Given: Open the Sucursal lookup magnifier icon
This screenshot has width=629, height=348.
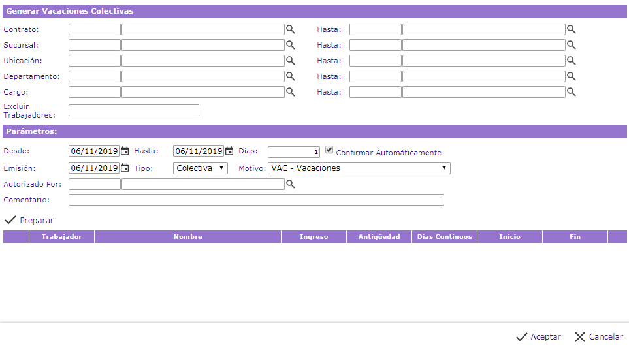Looking at the screenshot, I should tap(290, 45).
